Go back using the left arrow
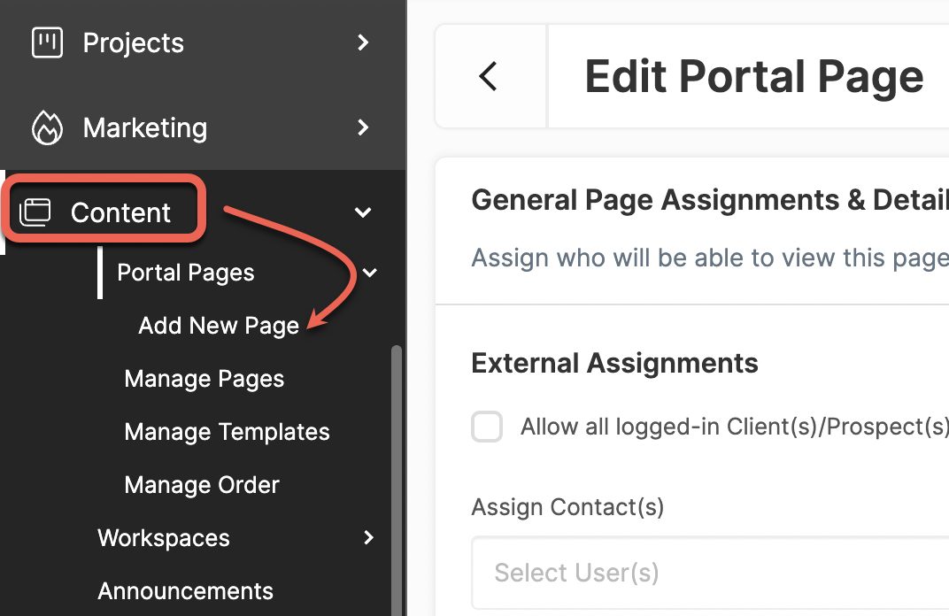Screen dimensions: 949x616 pos(489,76)
